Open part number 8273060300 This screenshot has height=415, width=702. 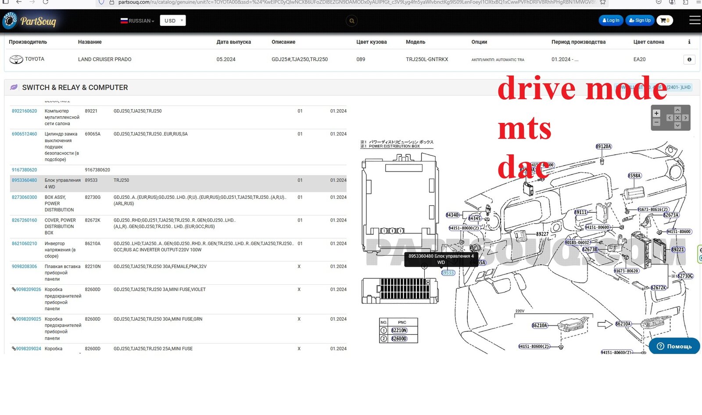[x=24, y=197]
